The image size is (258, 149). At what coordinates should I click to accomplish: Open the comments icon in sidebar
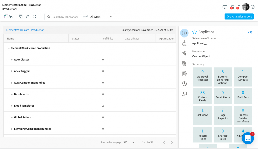pyautogui.click(x=184, y=94)
